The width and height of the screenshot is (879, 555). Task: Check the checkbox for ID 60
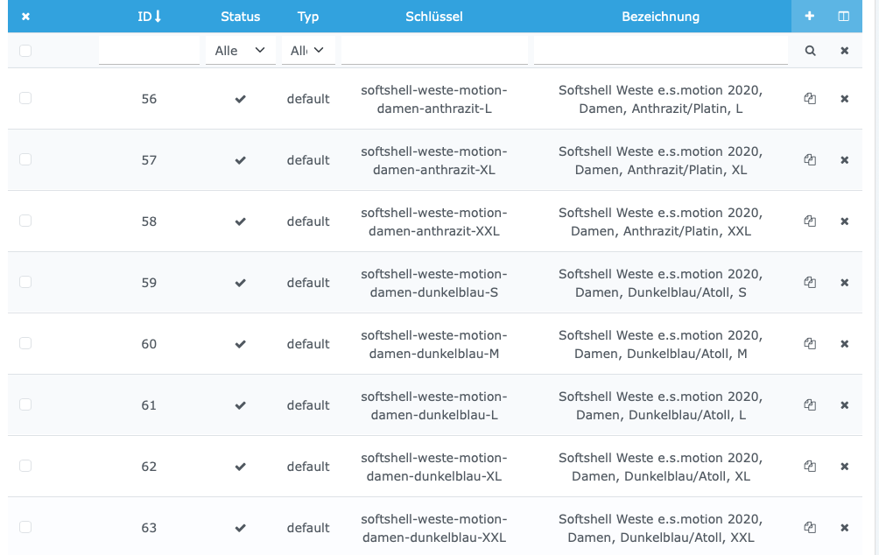coord(25,343)
